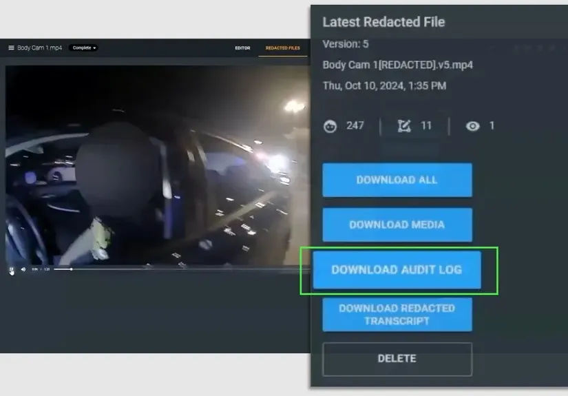
Task: Click the redacted video preview frame
Action: coord(158,165)
